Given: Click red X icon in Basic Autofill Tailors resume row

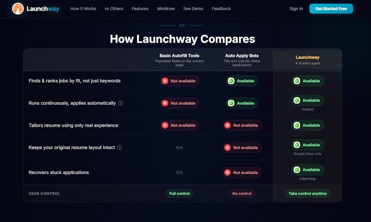Looking at the screenshot, I should tap(165, 125).
